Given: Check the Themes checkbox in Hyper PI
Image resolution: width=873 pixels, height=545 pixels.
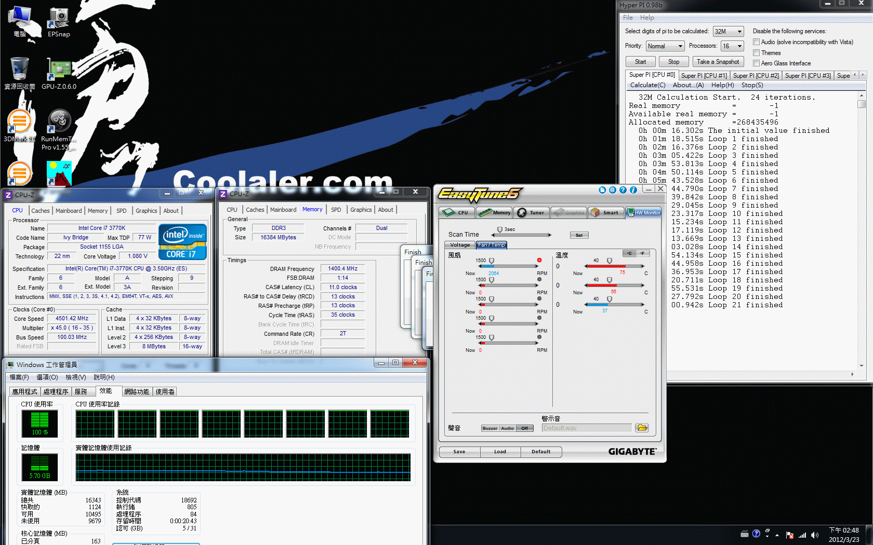Looking at the screenshot, I should 757,53.
